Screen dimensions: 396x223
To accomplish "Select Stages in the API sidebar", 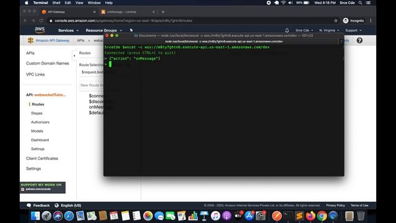I will tap(37, 113).
